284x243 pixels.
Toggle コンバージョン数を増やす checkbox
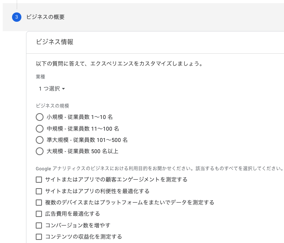(39, 226)
